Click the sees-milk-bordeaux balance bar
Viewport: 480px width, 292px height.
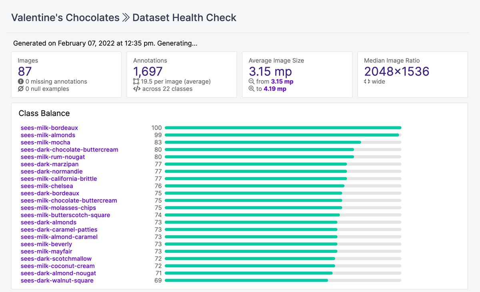coord(282,128)
